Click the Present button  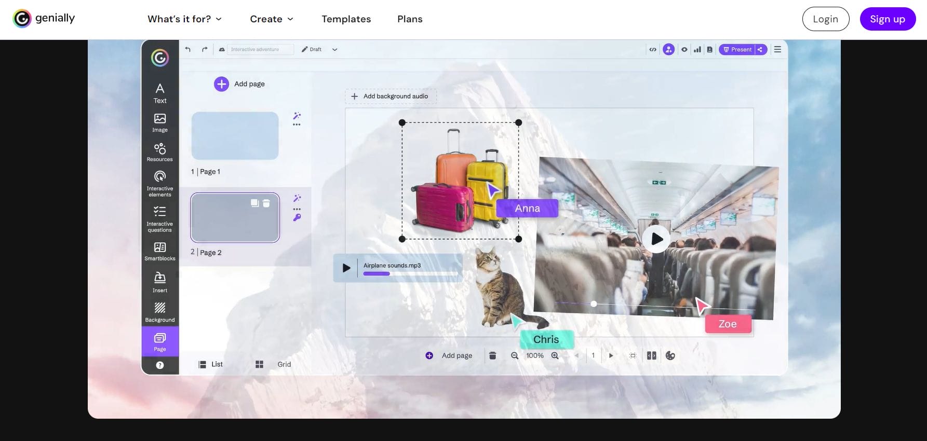point(737,49)
